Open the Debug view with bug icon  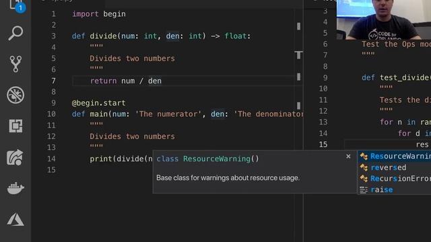pyautogui.click(x=15, y=95)
